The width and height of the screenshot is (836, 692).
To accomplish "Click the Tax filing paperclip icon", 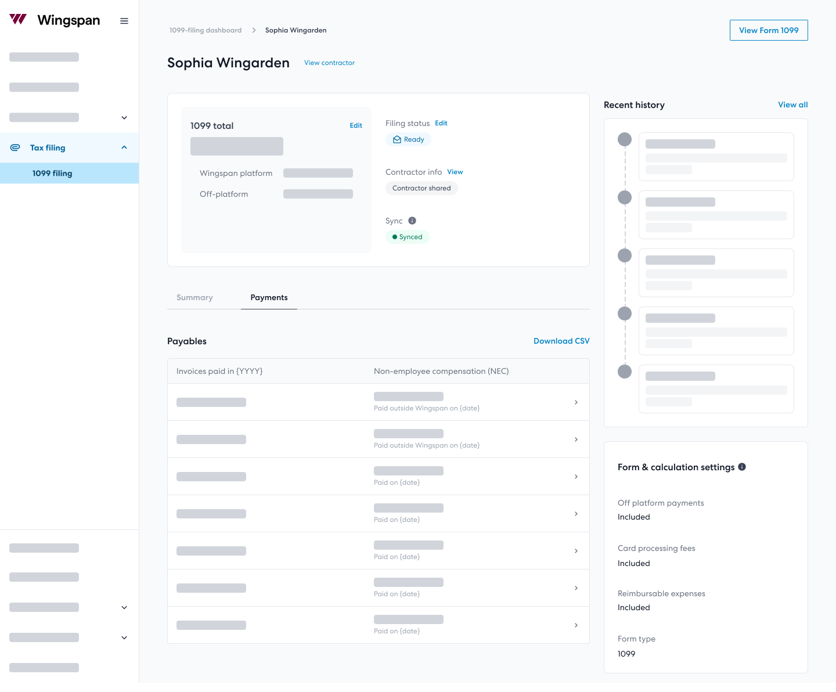I will click(x=15, y=147).
